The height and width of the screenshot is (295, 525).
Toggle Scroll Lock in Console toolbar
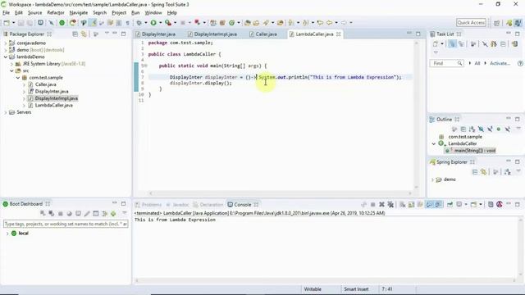tap(411, 204)
